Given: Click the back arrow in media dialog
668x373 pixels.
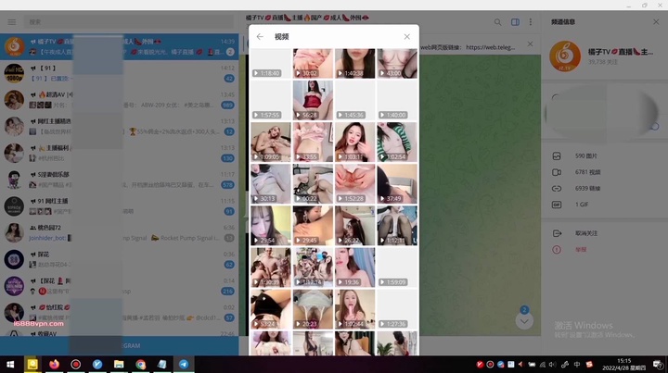Looking at the screenshot, I should pyautogui.click(x=260, y=37).
